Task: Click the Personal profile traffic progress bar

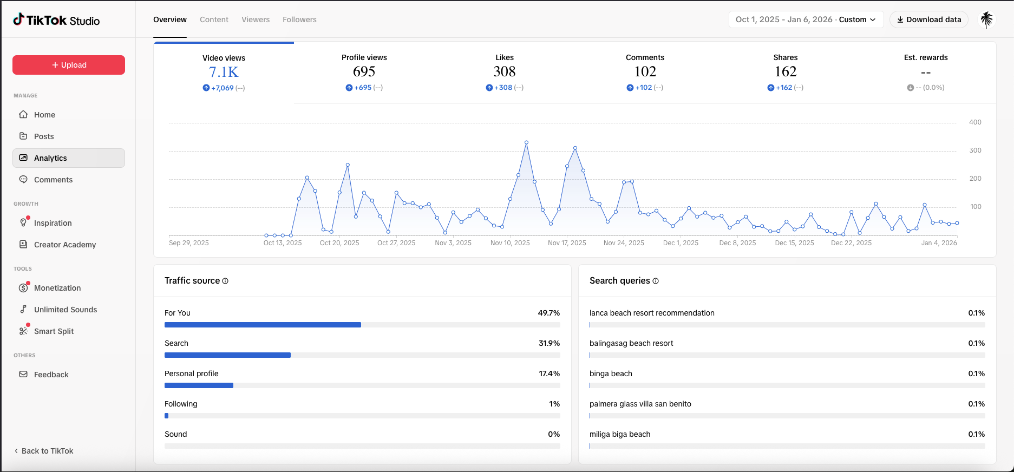Action: point(362,385)
